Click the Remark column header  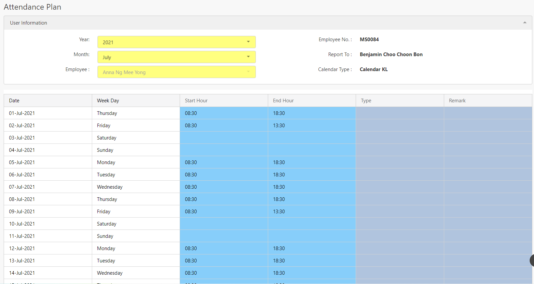coord(488,101)
